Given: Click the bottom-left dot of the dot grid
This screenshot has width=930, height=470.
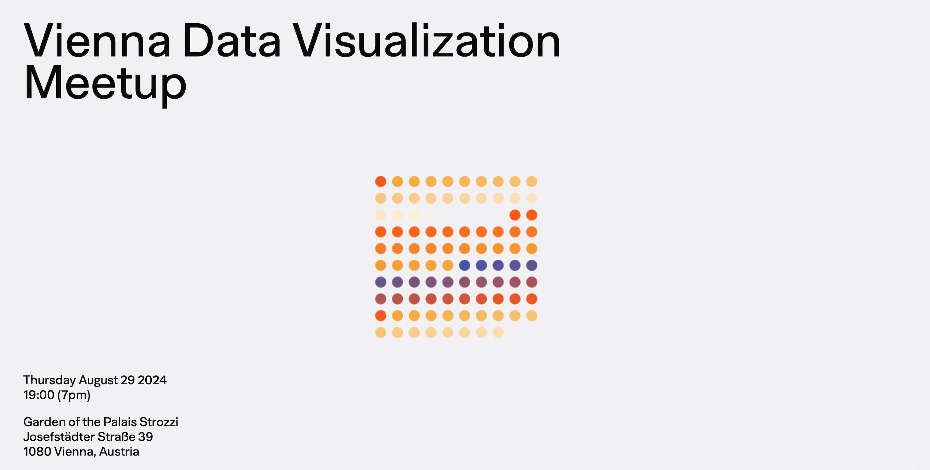Looking at the screenshot, I should pyautogui.click(x=380, y=333).
